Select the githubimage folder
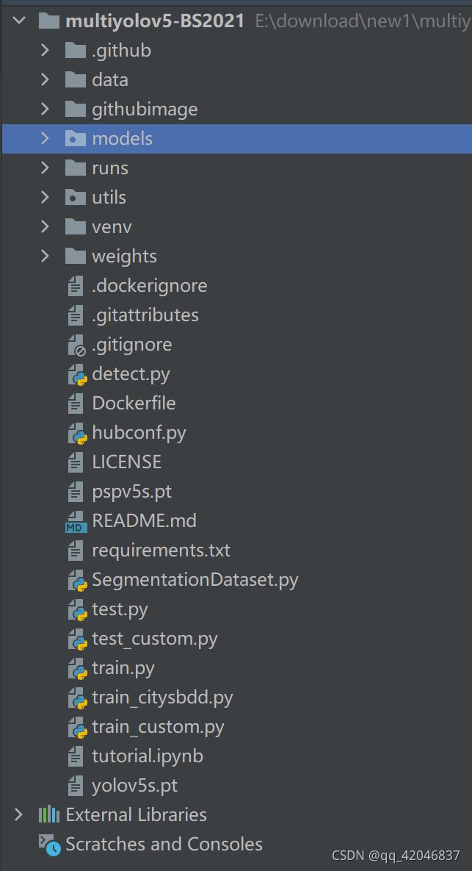Screen dimensions: 472x871 pos(145,110)
